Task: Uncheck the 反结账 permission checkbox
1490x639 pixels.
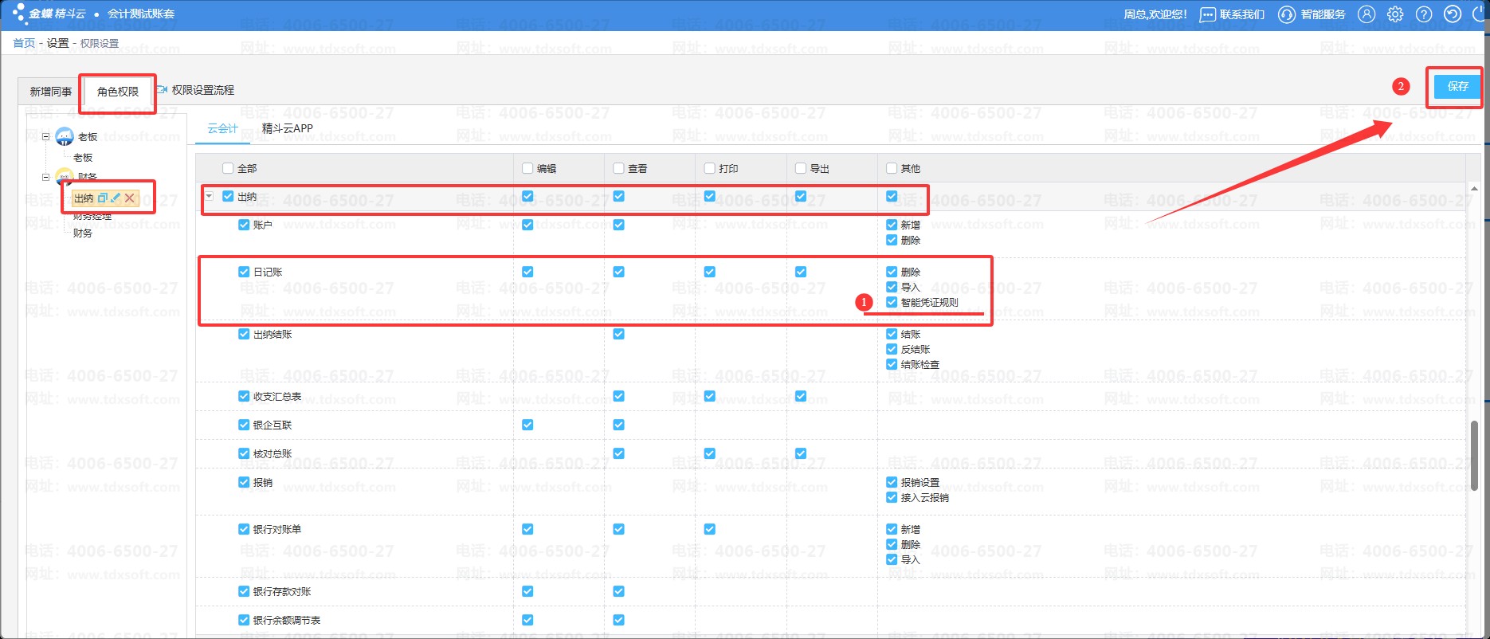Action: [x=892, y=349]
